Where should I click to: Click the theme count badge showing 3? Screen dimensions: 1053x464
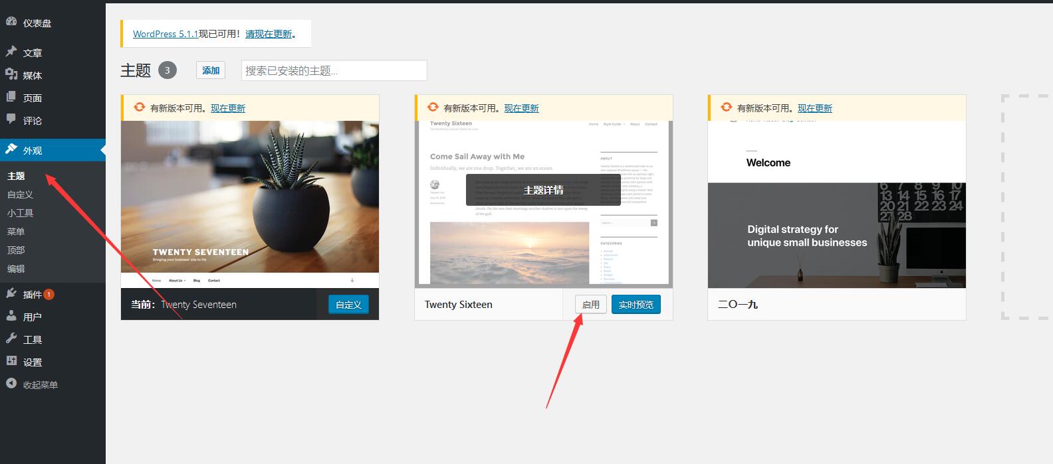click(168, 70)
